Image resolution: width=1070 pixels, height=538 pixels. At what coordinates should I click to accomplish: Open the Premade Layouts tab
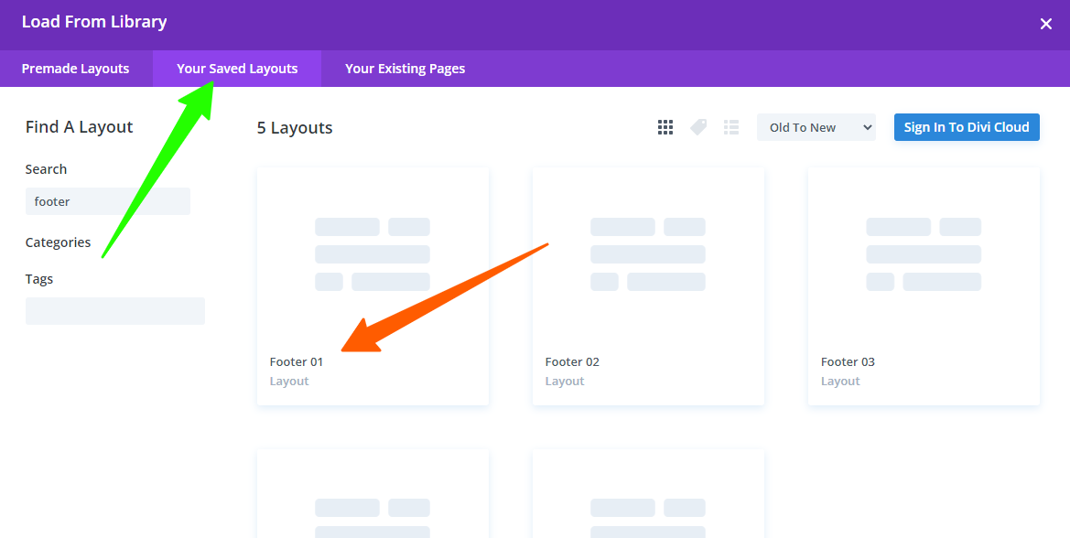coord(75,69)
